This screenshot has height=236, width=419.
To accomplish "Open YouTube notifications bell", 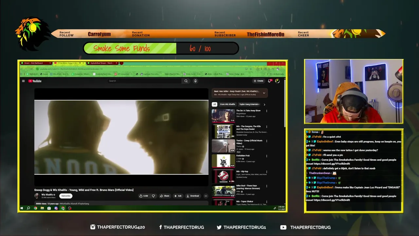I will click(x=270, y=81).
